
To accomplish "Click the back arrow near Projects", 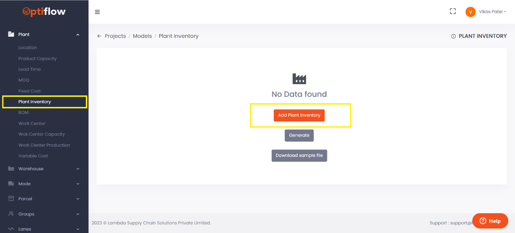I will [x=99, y=36].
